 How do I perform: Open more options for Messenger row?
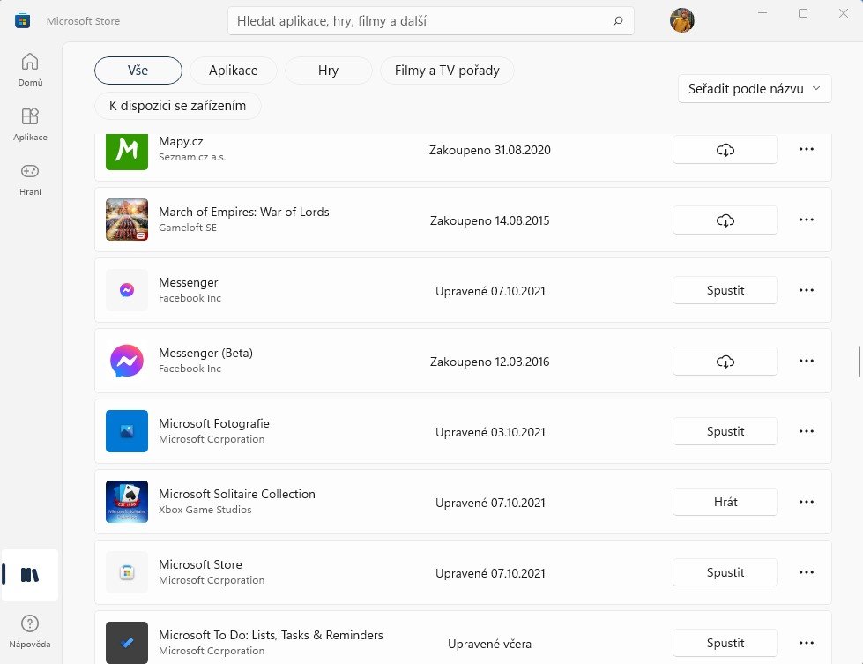coord(807,290)
